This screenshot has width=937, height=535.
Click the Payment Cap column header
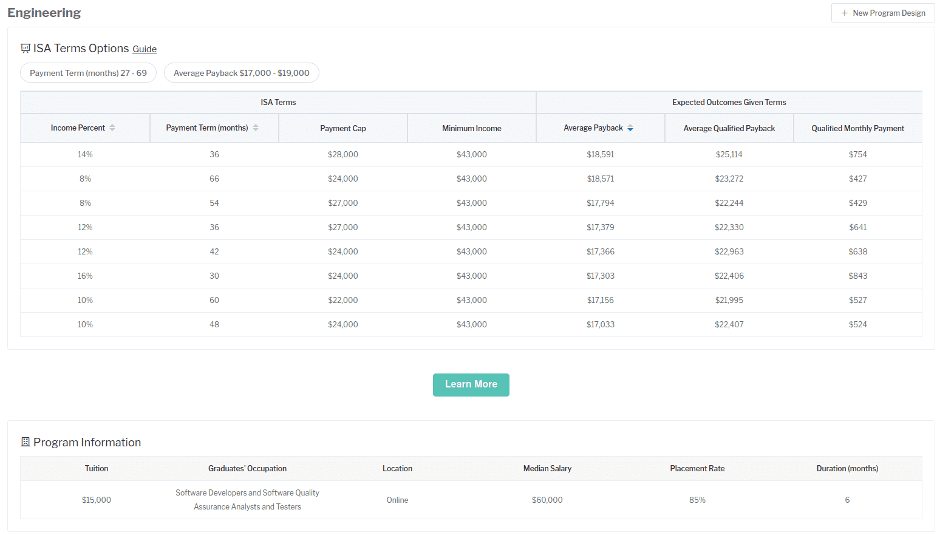(x=343, y=129)
